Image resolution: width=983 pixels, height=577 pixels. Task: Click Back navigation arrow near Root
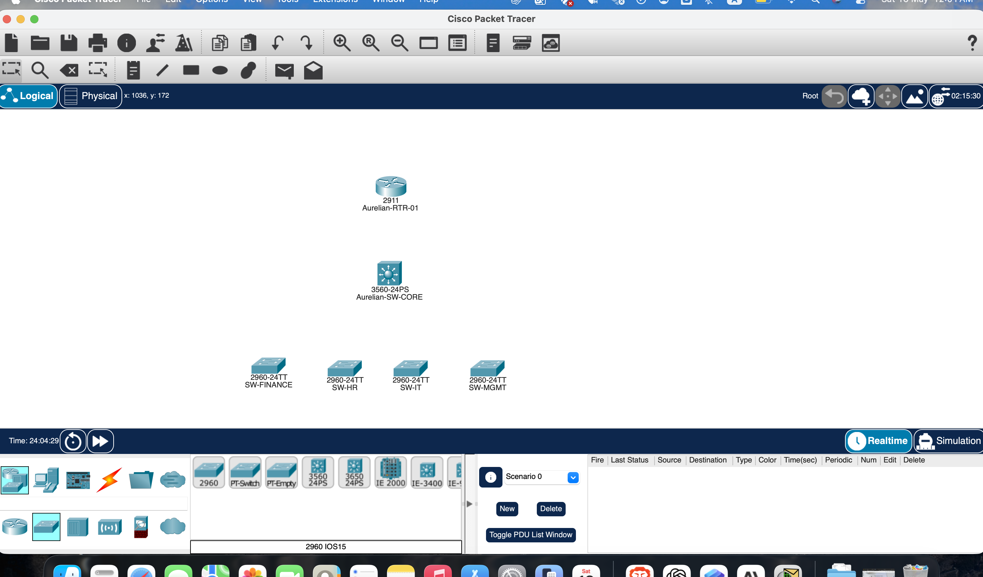tap(834, 96)
